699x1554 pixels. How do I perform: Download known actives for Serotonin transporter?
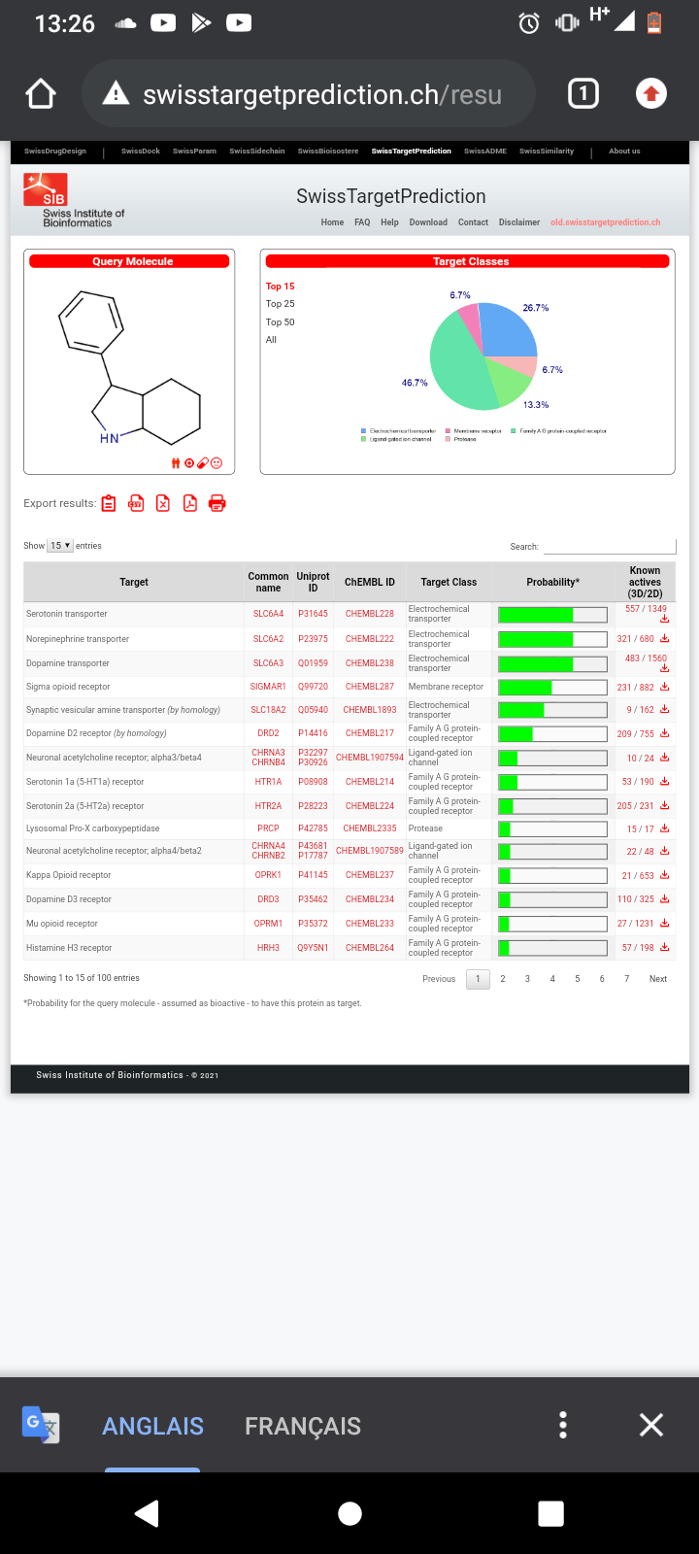665,619
